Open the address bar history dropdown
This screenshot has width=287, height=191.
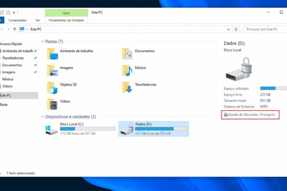(228, 29)
